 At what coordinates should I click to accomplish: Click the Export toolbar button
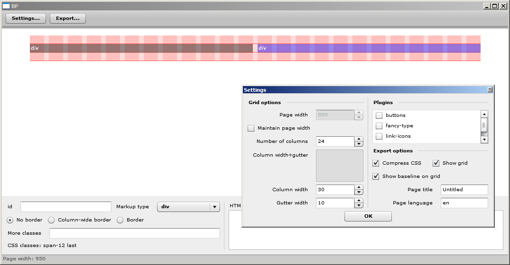67,18
